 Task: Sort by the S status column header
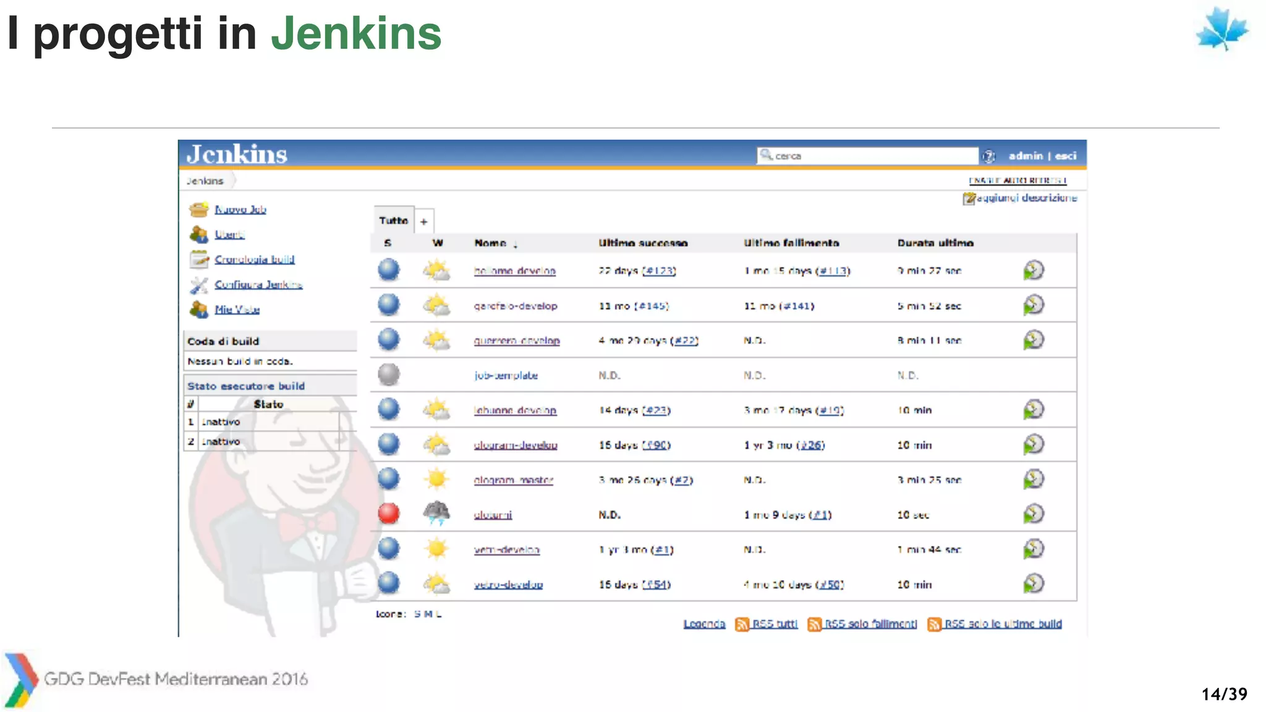(x=388, y=244)
